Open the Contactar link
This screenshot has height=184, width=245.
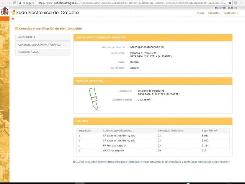pyautogui.click(x=214, y=13)
